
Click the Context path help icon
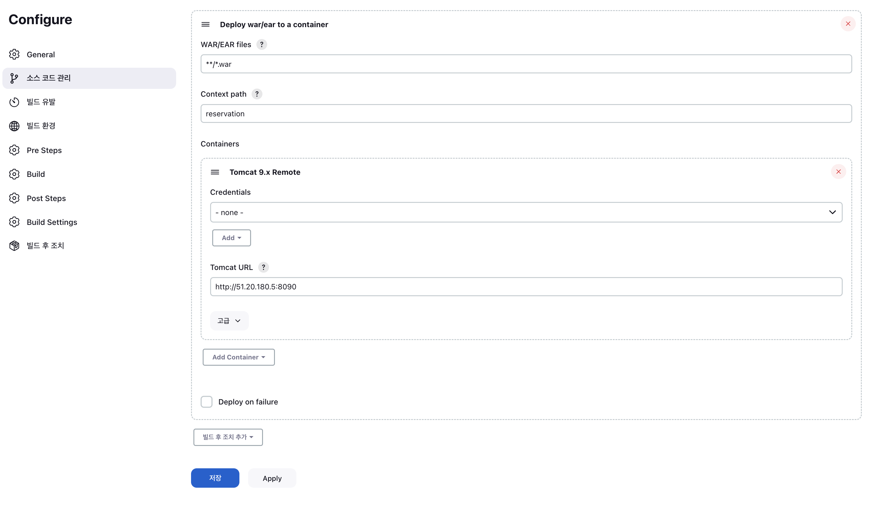[257, 94]
